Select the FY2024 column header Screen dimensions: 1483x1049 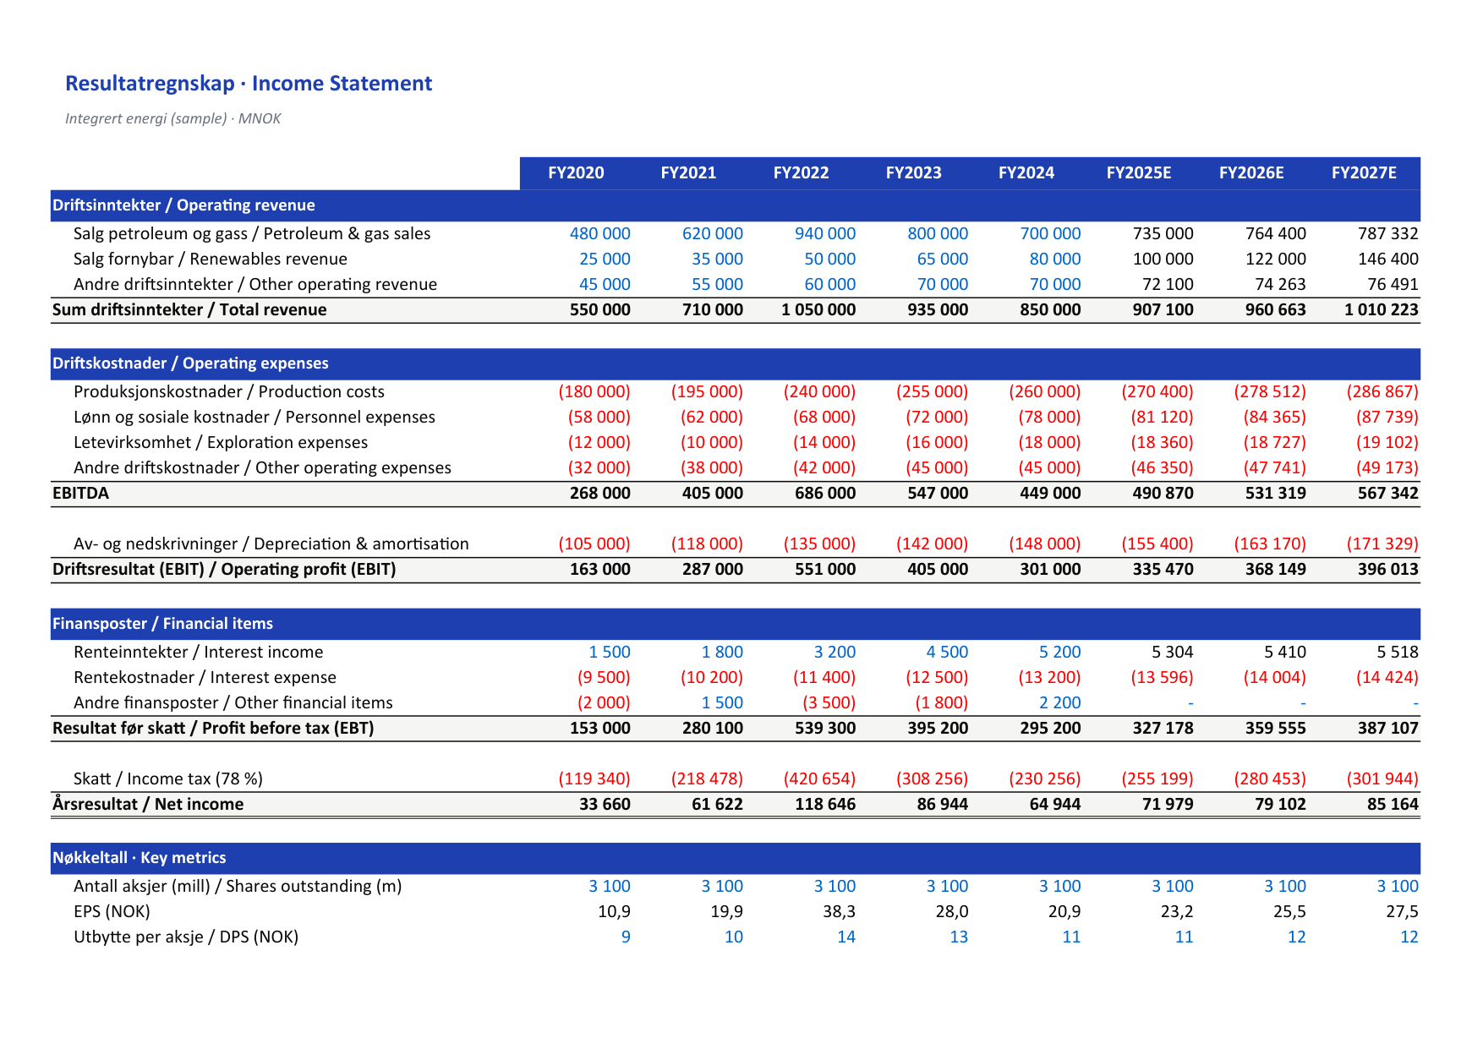point(1026,172)
